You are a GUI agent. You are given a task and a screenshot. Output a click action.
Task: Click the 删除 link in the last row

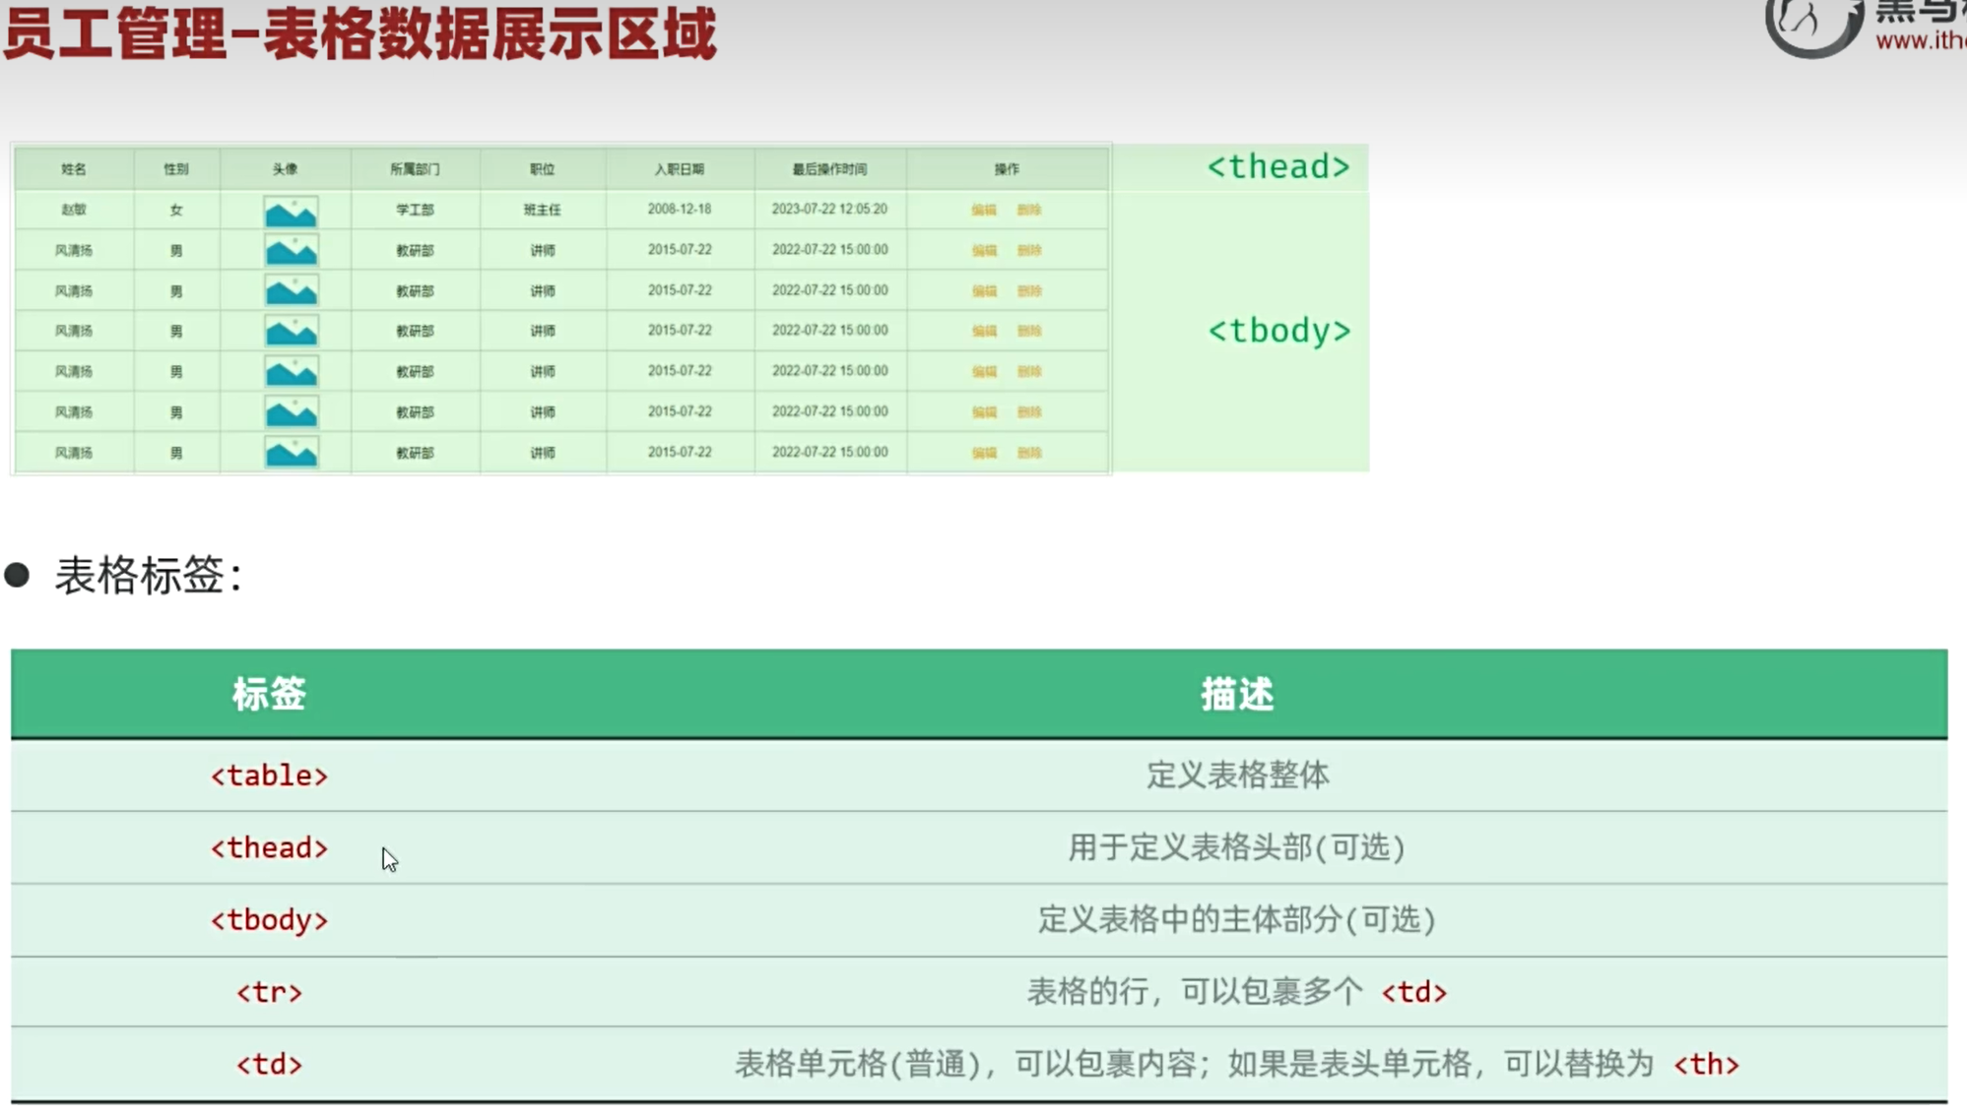[x=1028, y=453]
